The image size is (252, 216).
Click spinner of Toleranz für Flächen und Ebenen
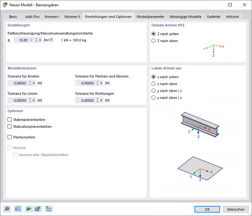tap(97, 83)
